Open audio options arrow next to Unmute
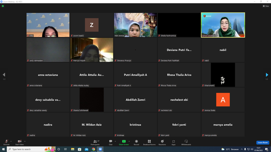This screenshot has height=152, width=271. tap(11, 141)
